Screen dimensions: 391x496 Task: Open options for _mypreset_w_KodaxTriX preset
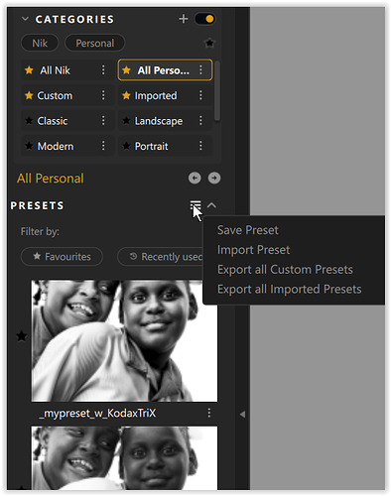(209, 413)
